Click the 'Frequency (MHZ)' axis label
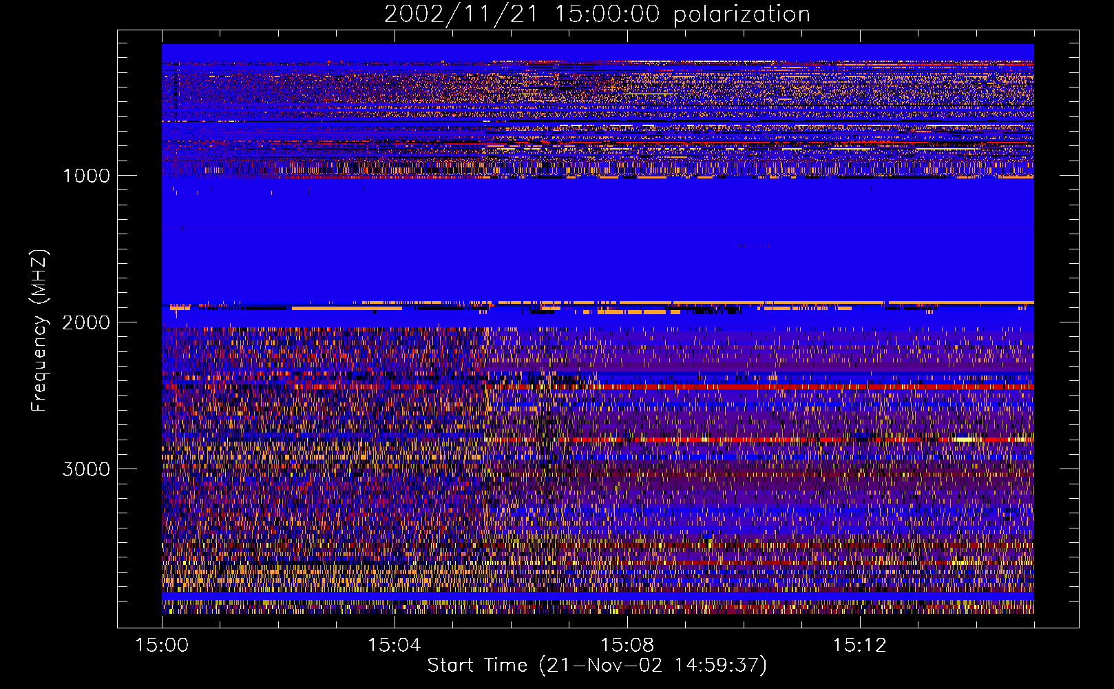 point(39,331)
